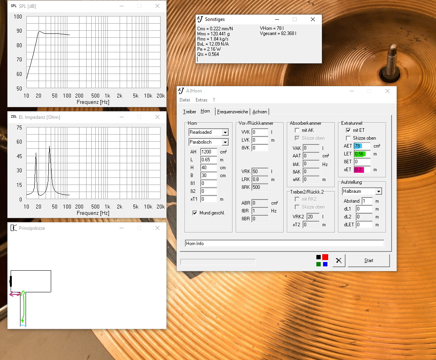Click the AJHorn title bar logo icon
The height and width of the screenshot is (360, 436).
[x=181, y=91]
